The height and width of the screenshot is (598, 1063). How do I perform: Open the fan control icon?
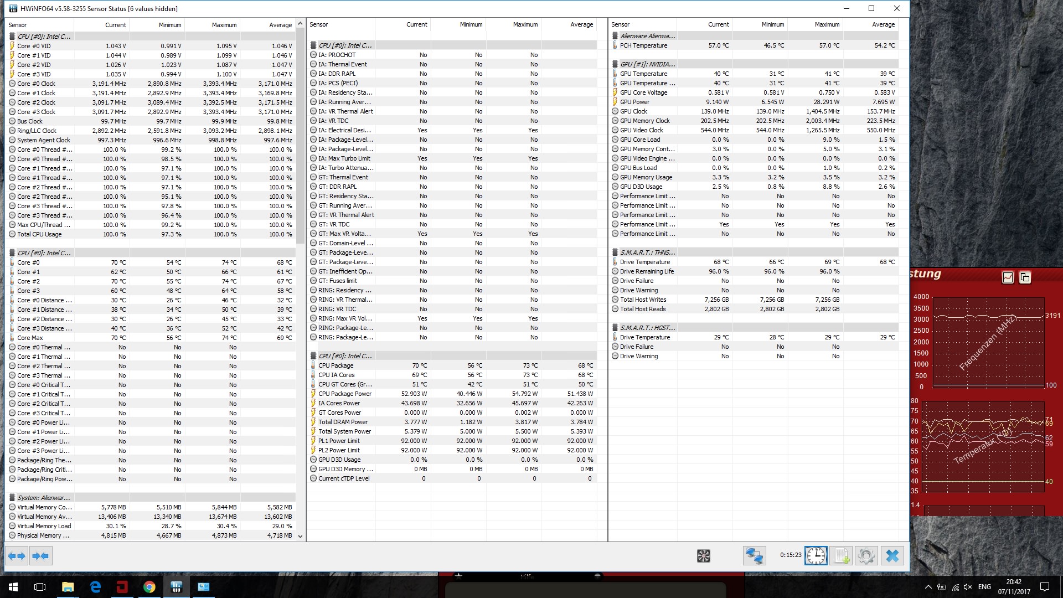tap(704, 556)
